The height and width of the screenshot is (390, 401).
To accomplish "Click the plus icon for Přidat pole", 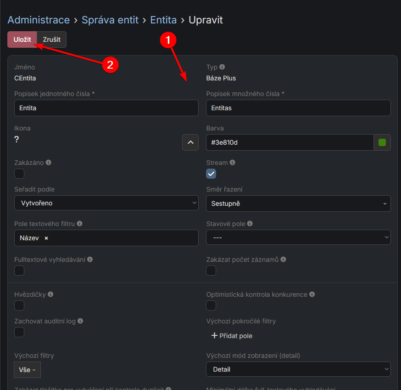I will (214, 336).
